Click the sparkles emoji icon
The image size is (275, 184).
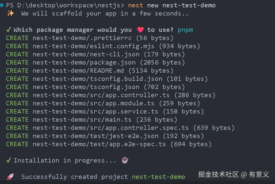(10, 13)
